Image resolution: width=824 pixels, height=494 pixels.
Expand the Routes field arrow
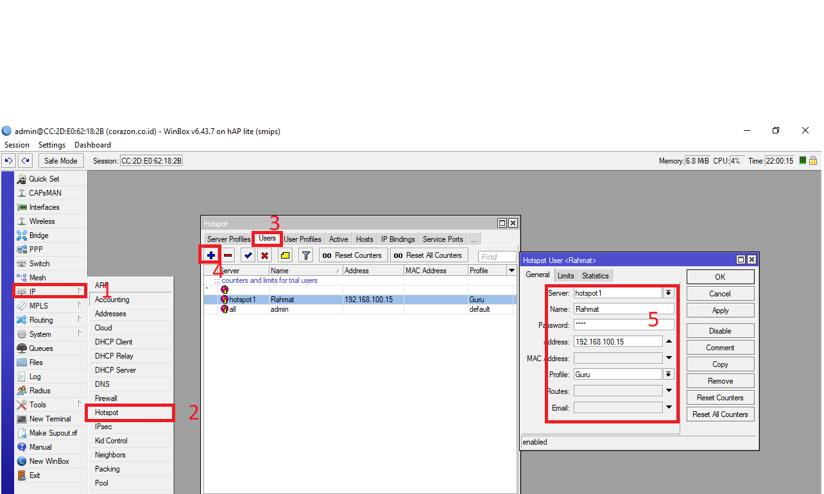(669, 391)
